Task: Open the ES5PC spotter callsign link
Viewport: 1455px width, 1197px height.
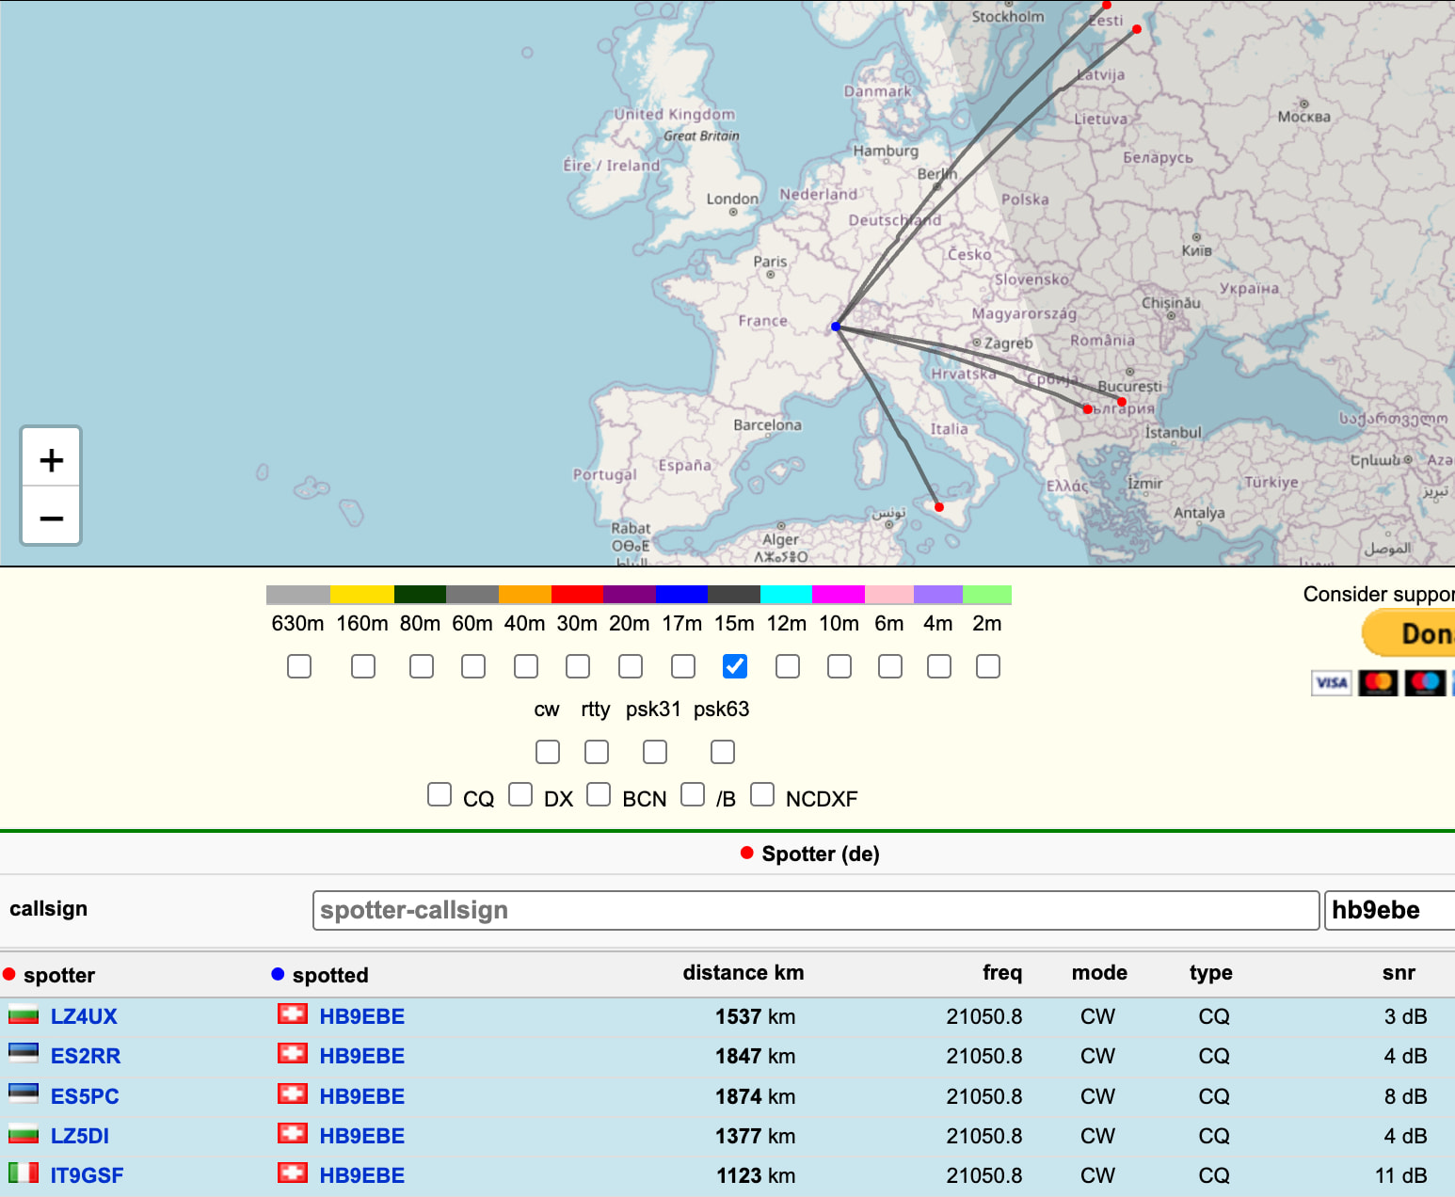Action: [85, 1096]
